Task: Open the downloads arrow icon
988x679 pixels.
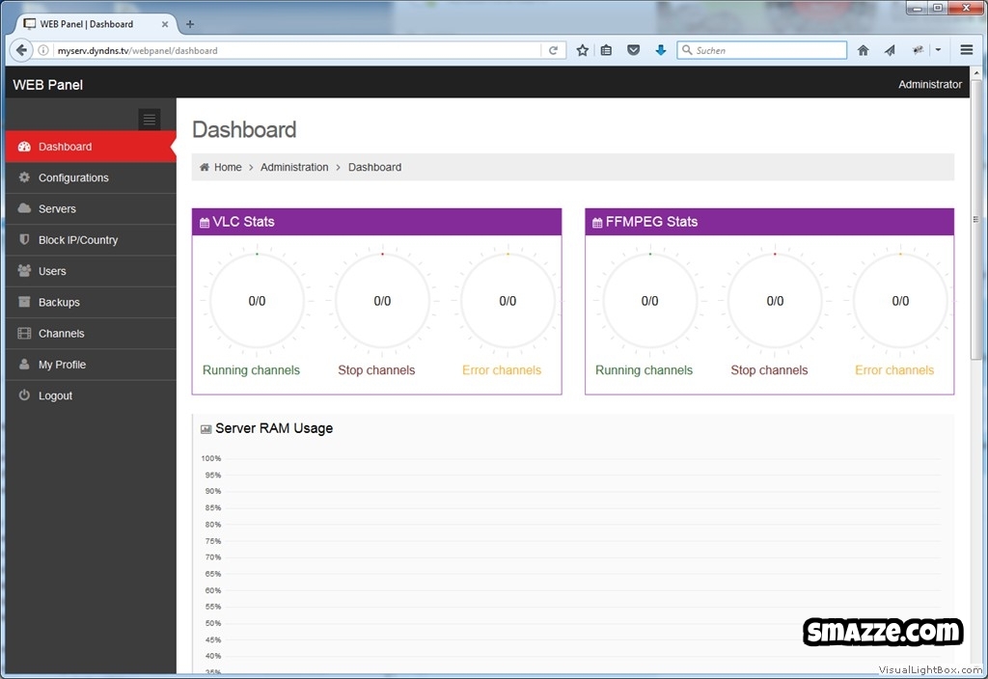Action: [x=660, y=50]
